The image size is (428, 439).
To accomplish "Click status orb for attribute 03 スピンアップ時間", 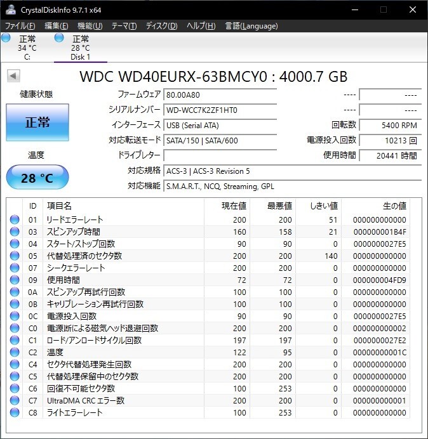I will (x=15, y=232).
